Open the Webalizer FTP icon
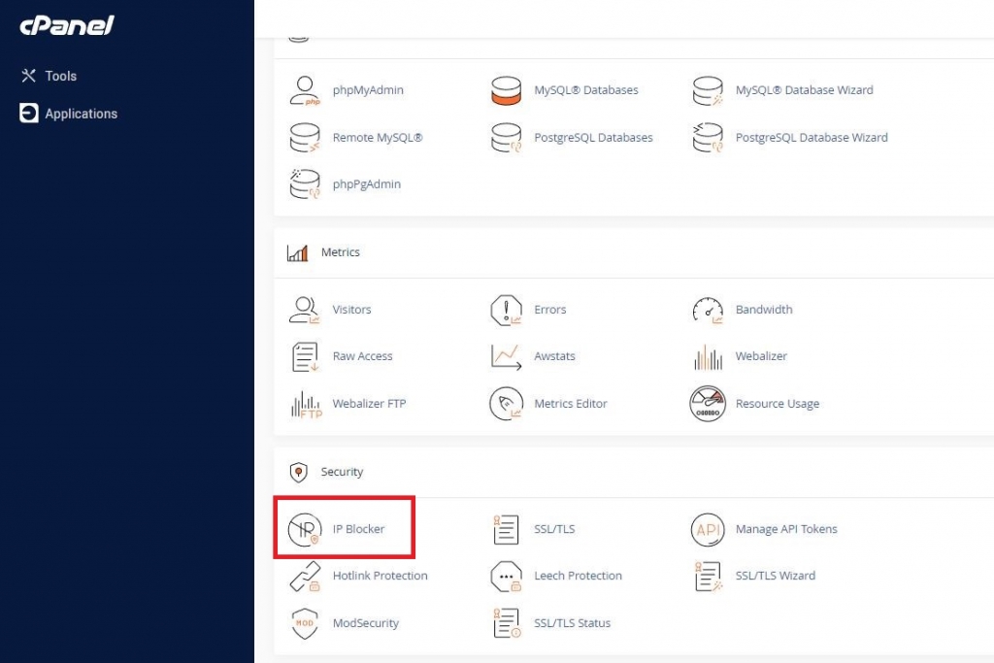Screen dimensions: 994x663 (x=306, y=404)
